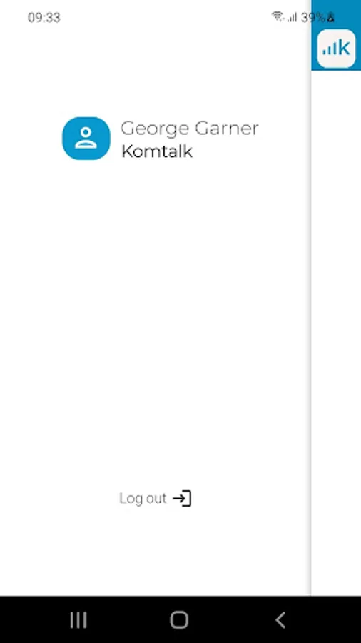361x643 pixels.
Task: Tap the blue user avatar icon
Action: pos(86,138)
